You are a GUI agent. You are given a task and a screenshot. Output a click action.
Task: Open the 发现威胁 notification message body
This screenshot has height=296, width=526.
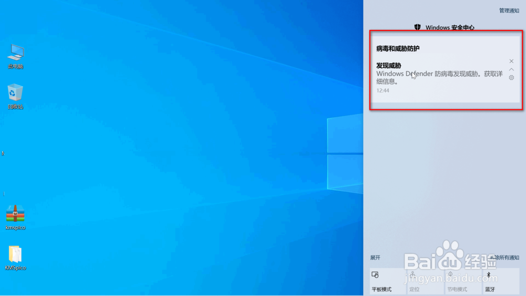(x=439, y=77)
